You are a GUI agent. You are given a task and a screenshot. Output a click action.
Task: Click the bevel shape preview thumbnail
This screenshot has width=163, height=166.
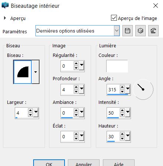pyautogui.click(x=22, y=72)
